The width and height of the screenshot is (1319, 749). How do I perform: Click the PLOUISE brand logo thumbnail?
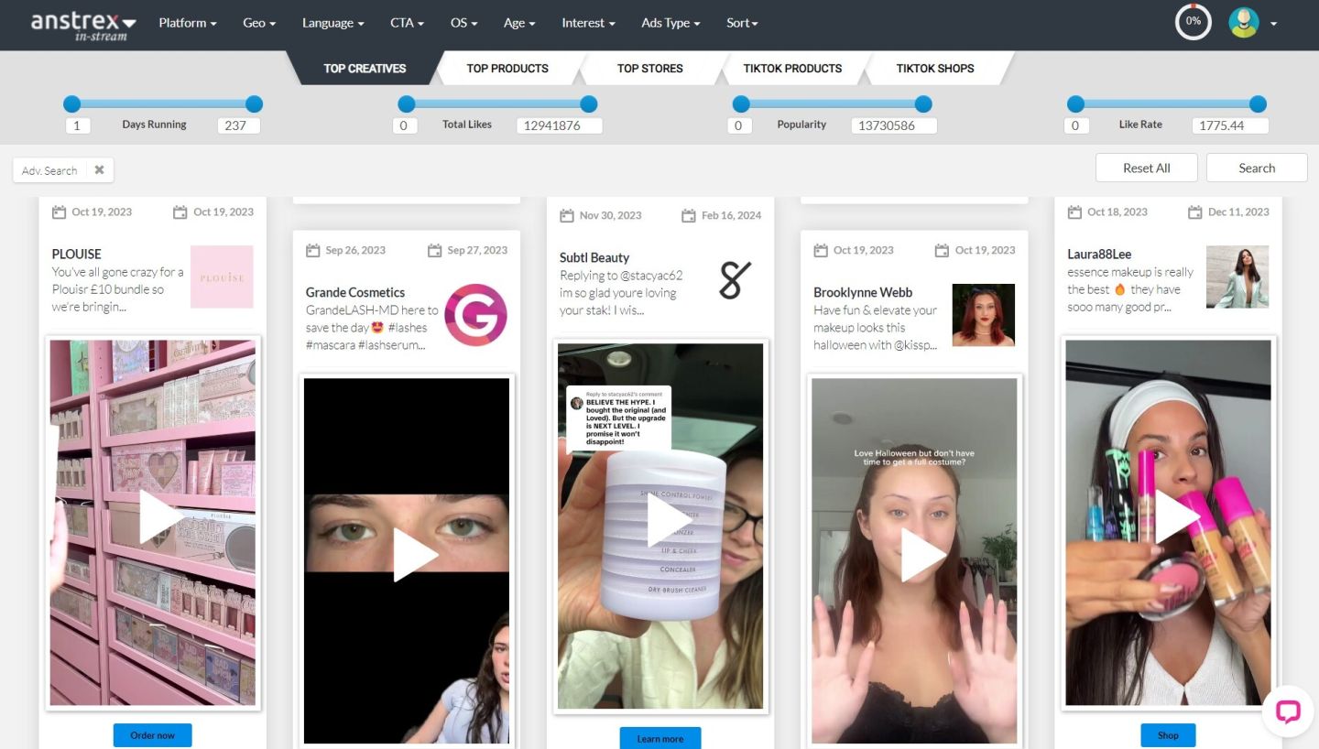click(222, 277)
